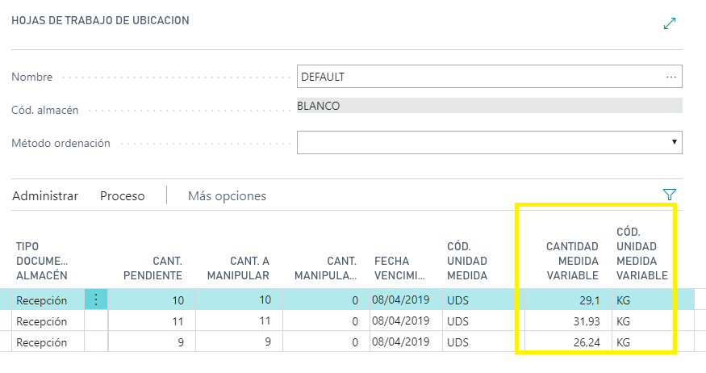Open the Administrar menu
The image size is (706, 373).
pos(45,196)
